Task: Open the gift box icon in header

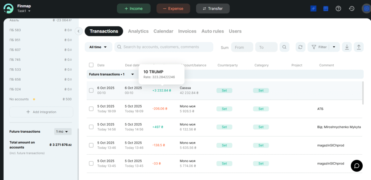Action: (x=326, y=9)
